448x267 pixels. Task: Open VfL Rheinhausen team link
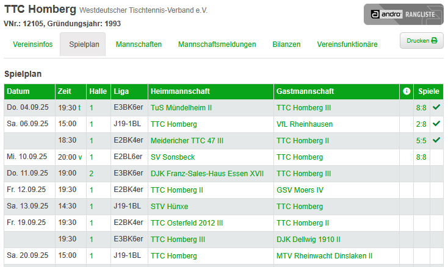click(305, 124)
